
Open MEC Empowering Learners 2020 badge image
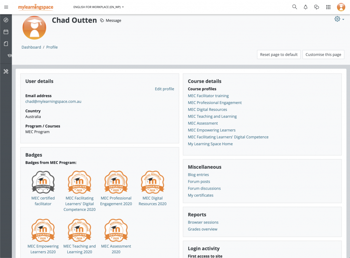[43, 230]
